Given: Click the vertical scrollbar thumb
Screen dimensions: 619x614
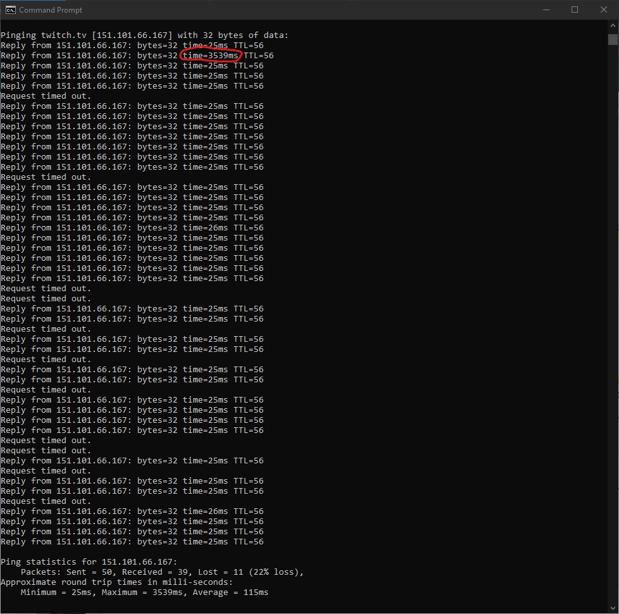Looking at the screenshot, I should point(613,39).
